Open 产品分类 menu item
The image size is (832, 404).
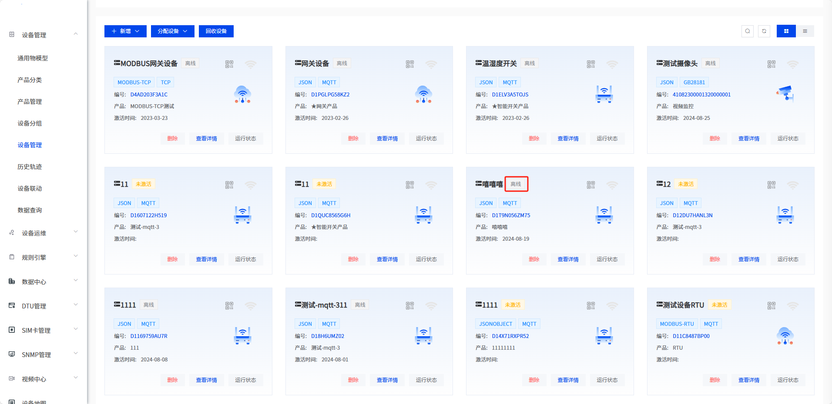tap(30, 80)
